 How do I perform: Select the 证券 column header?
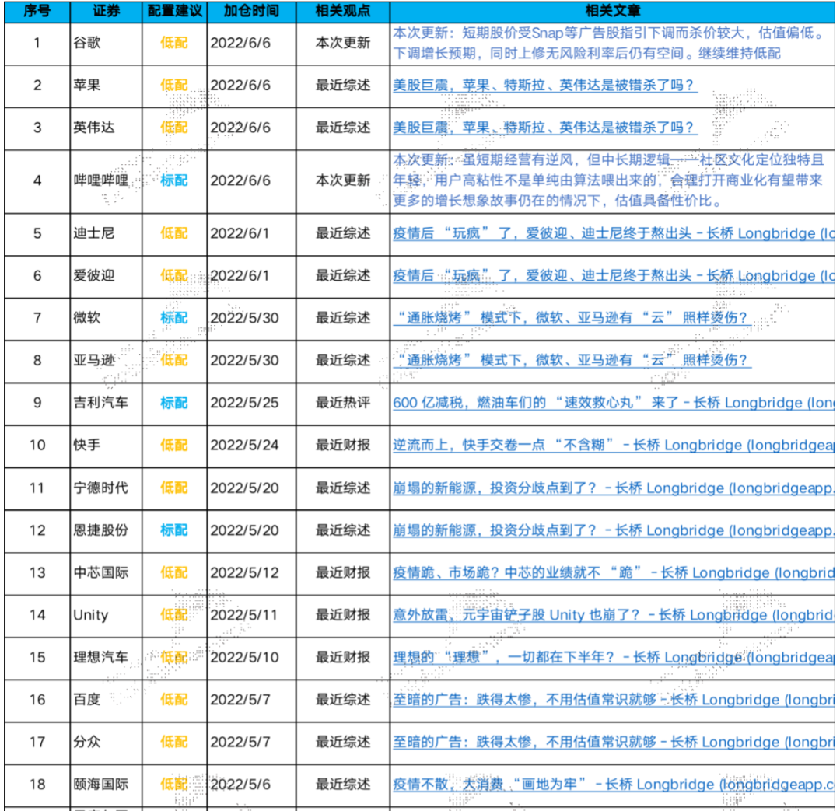click(106, 11)
